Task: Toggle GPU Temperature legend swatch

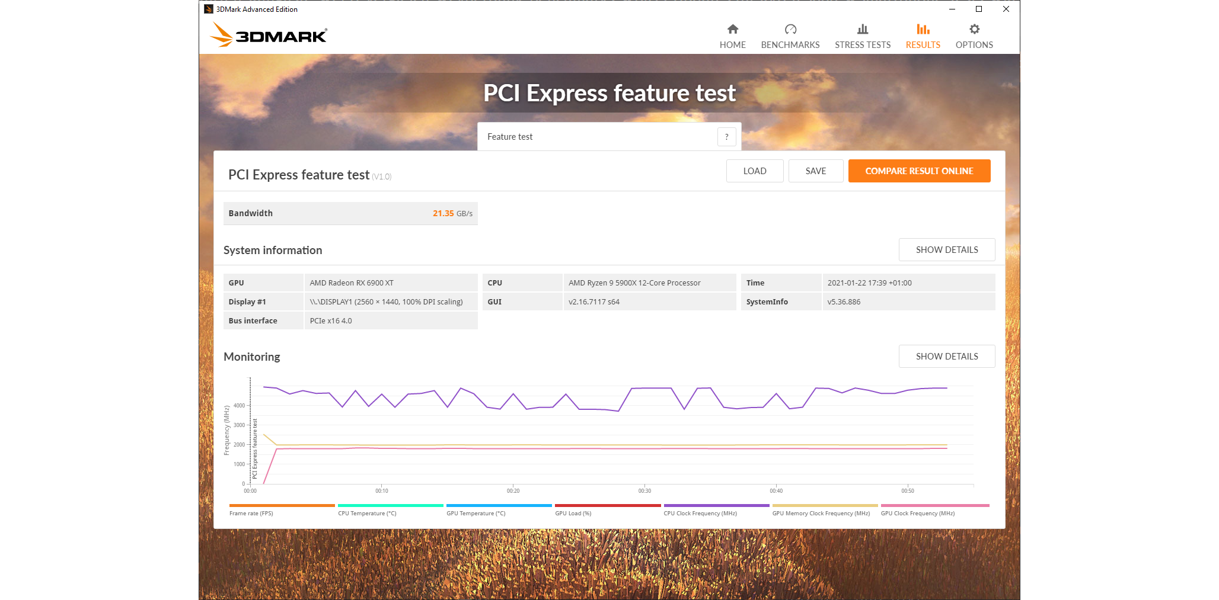Action: (x=499, y=505)
